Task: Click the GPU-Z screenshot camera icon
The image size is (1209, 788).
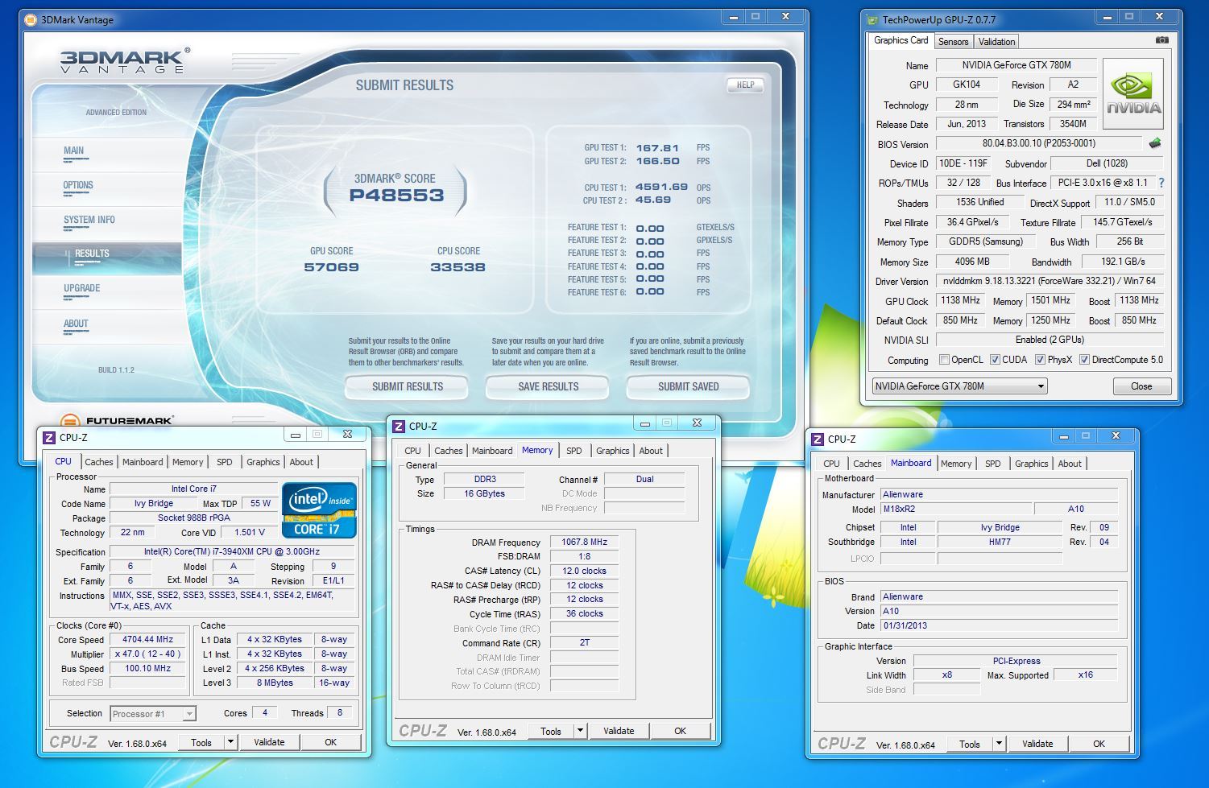Action: [1161, 40]
